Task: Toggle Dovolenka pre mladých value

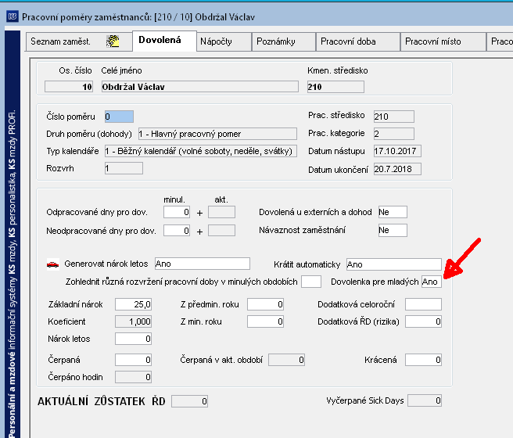Action: (432, 282)
